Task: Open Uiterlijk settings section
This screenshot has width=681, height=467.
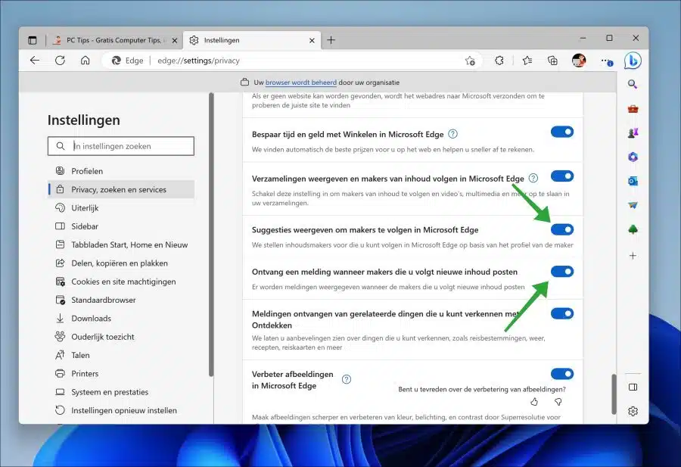Action: click(121, 207)
